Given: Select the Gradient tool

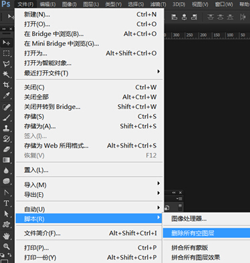Looking at the screenshot, I should tap(6, 160).
